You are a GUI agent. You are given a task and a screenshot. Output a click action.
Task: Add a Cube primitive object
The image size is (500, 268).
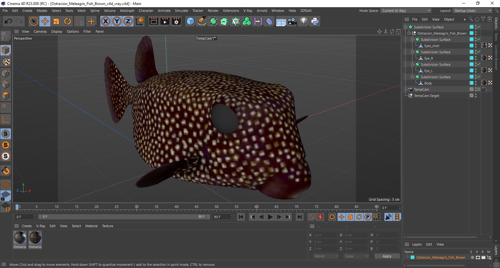(x=190, y=21)
